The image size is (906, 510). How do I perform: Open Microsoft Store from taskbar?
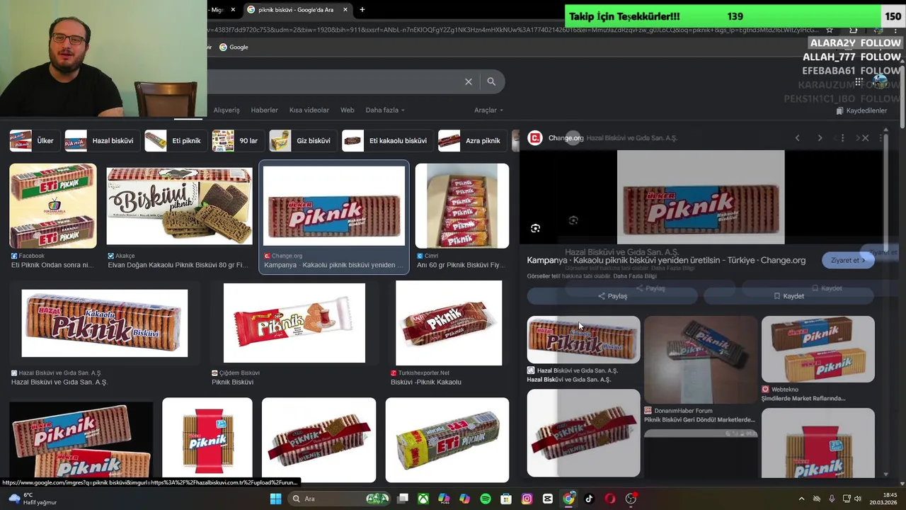[x=505, y=499]
